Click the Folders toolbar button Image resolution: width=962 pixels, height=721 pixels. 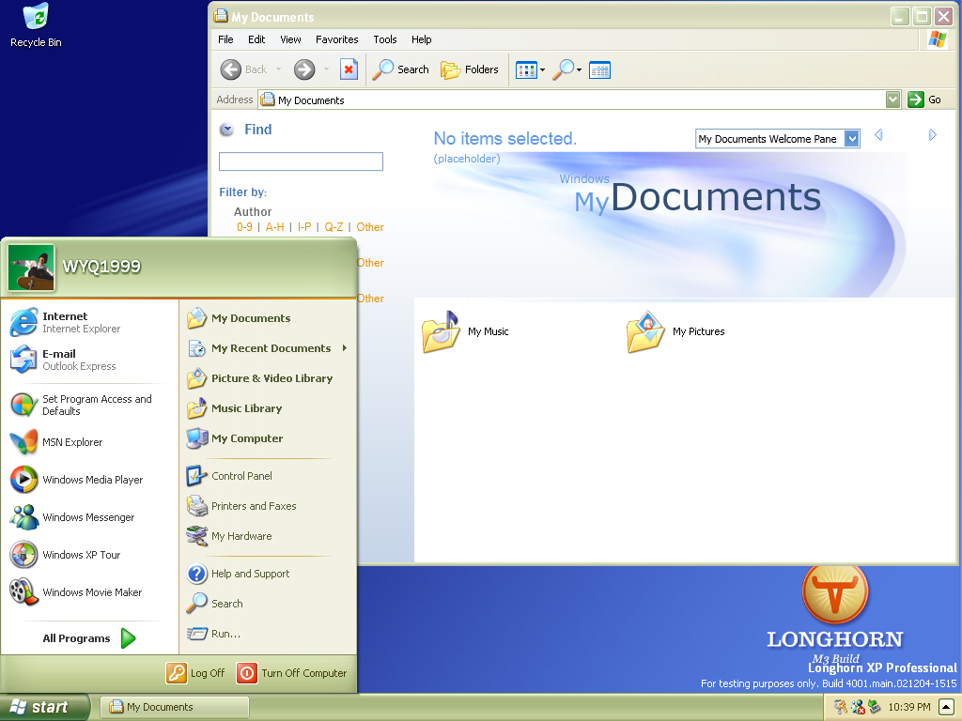[x=470, y=69]
